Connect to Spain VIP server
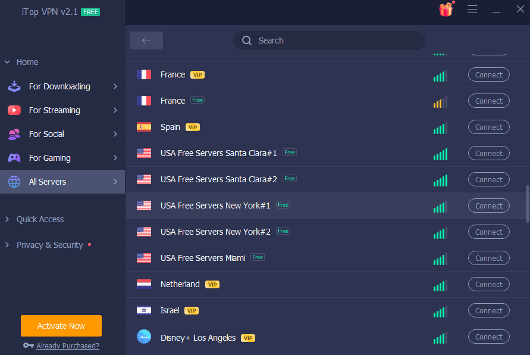Viewport: 530px width, 355px height. (x=489, y=127)
